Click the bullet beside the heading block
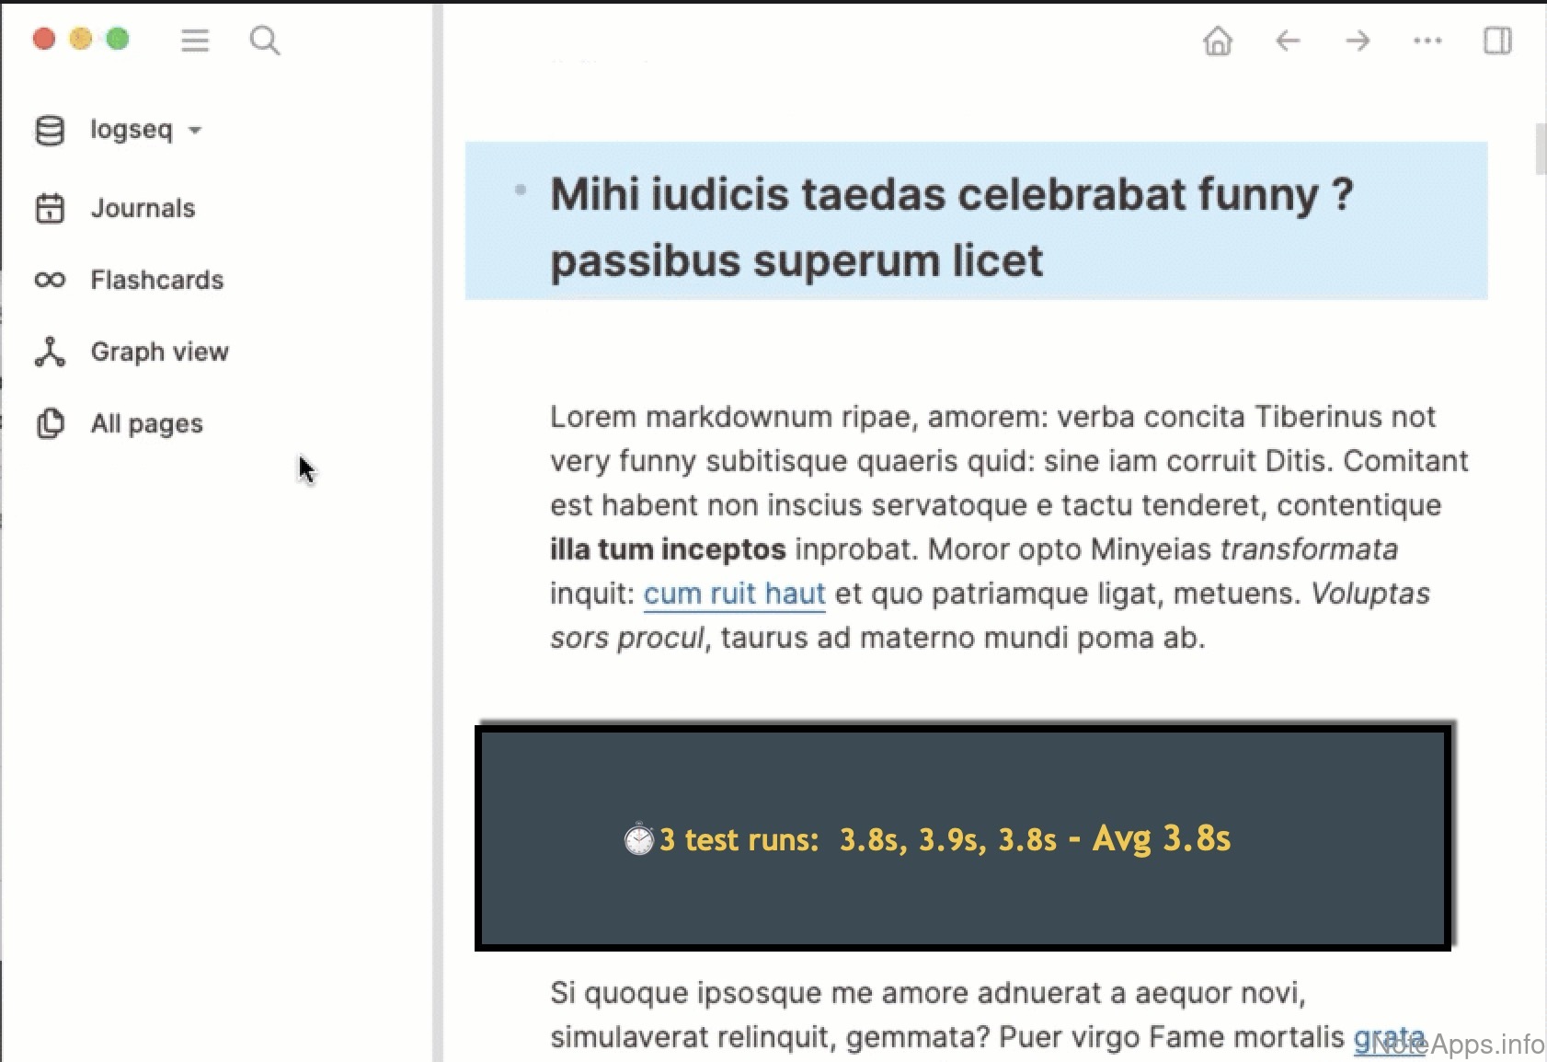Viewport: 1547px width, 1062px height. tap(521, 190)
